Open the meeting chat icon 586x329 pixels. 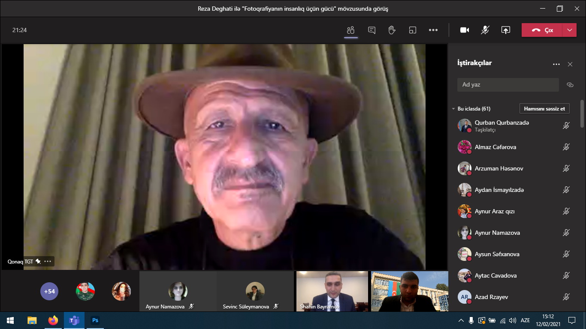[372, 30]
